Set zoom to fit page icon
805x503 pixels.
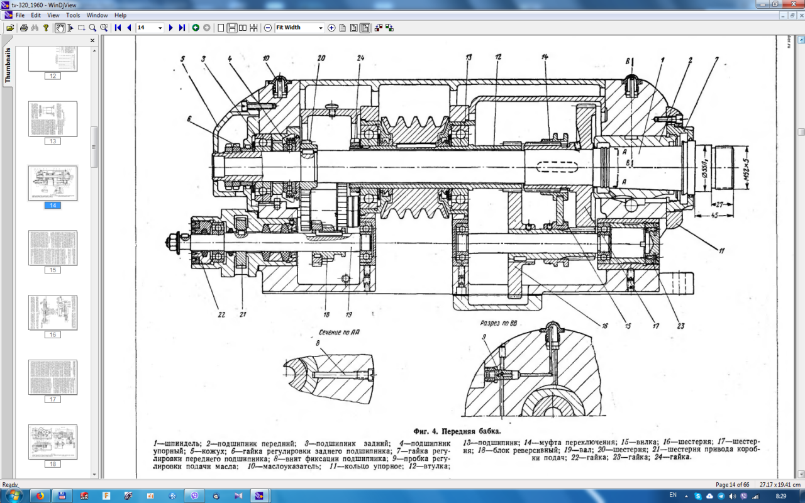click(x=354, y=28)
